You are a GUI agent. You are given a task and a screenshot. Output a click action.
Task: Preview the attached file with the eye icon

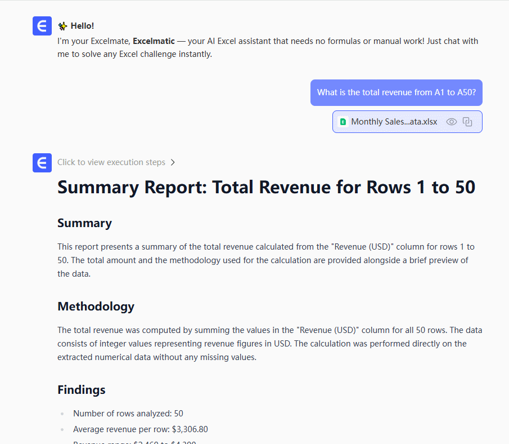pos(451,122)
